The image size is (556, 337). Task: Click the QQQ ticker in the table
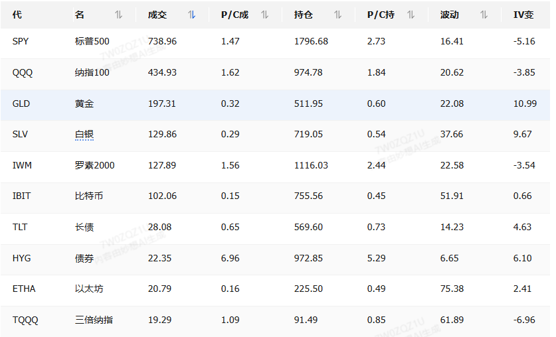tap(23, 73)
